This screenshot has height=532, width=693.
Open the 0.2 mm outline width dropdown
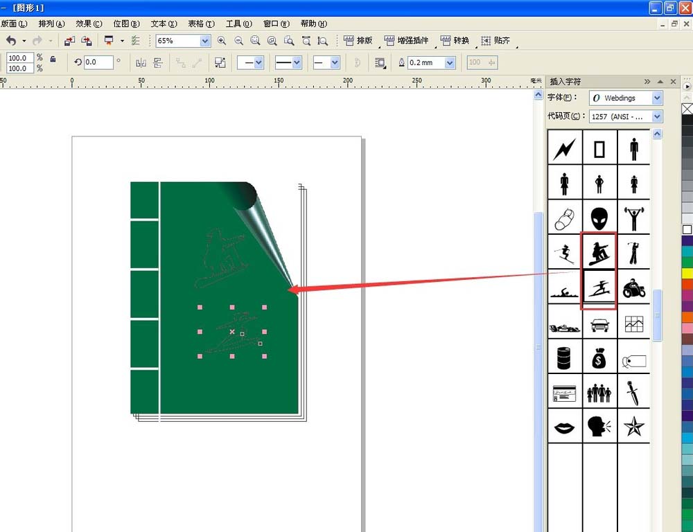pos(450,63)
